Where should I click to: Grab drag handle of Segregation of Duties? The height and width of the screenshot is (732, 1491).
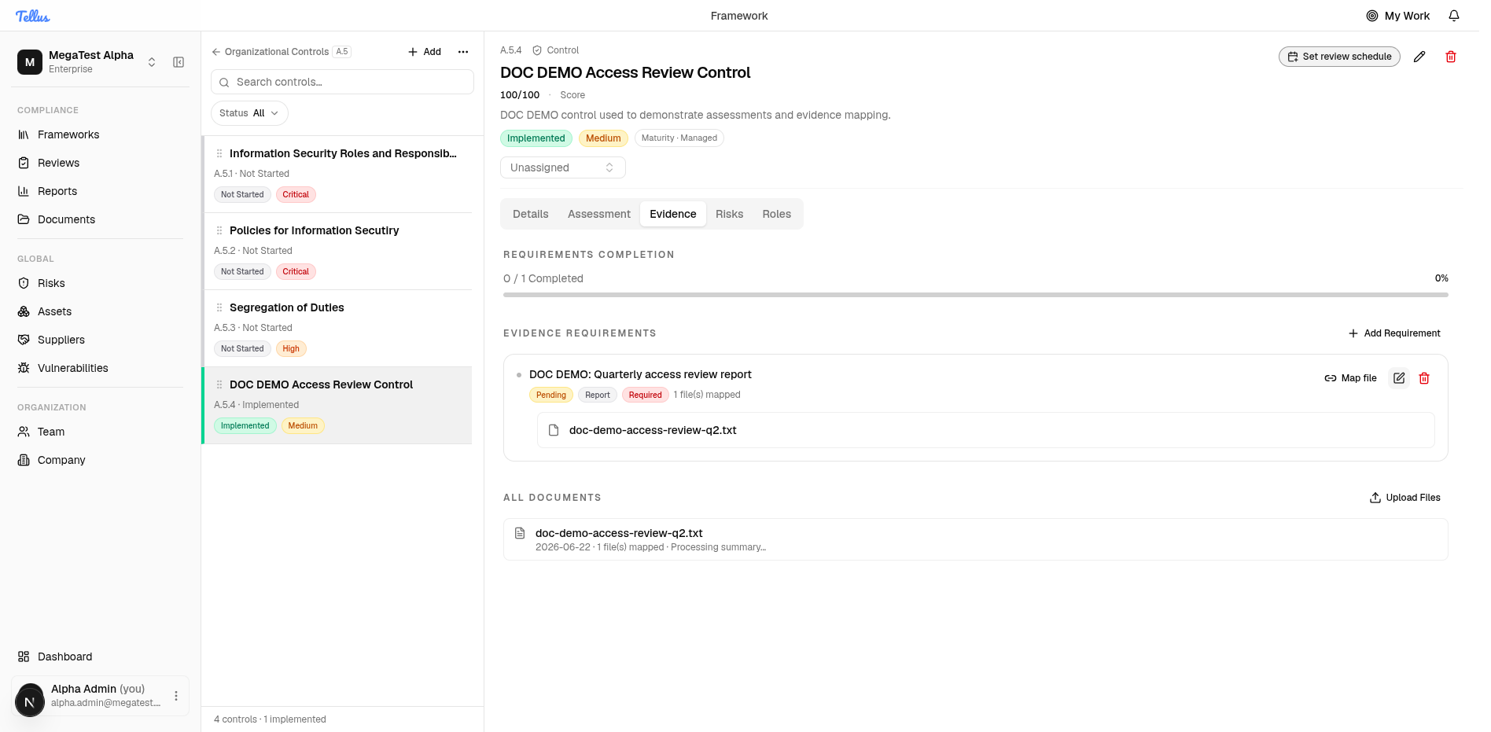(219, 307)
